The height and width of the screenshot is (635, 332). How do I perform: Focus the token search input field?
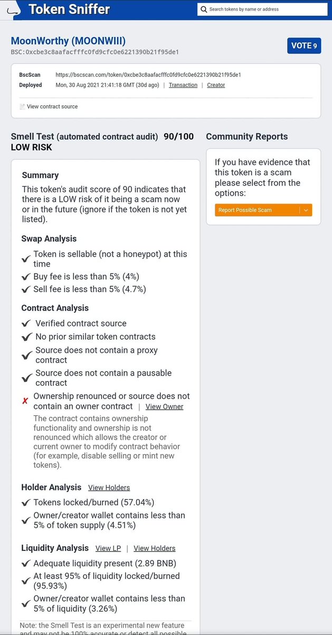point(268,9)
